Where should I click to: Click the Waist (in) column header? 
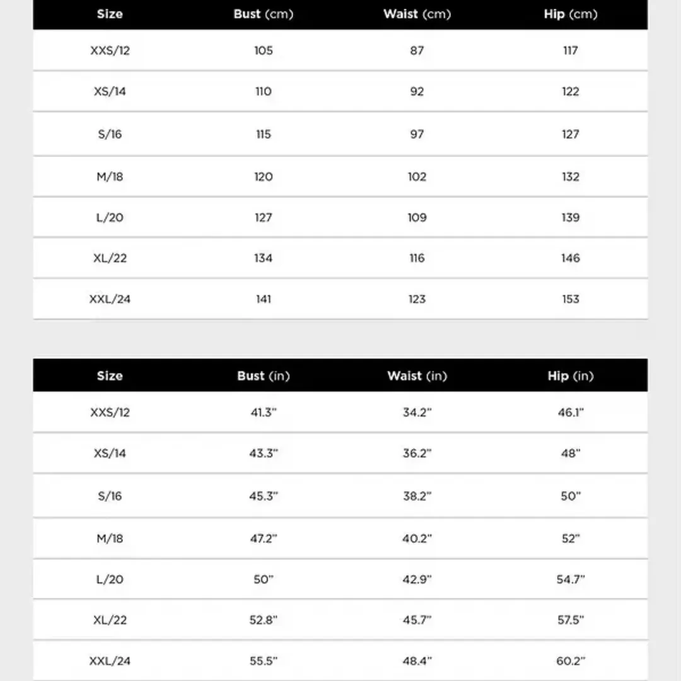417,376
